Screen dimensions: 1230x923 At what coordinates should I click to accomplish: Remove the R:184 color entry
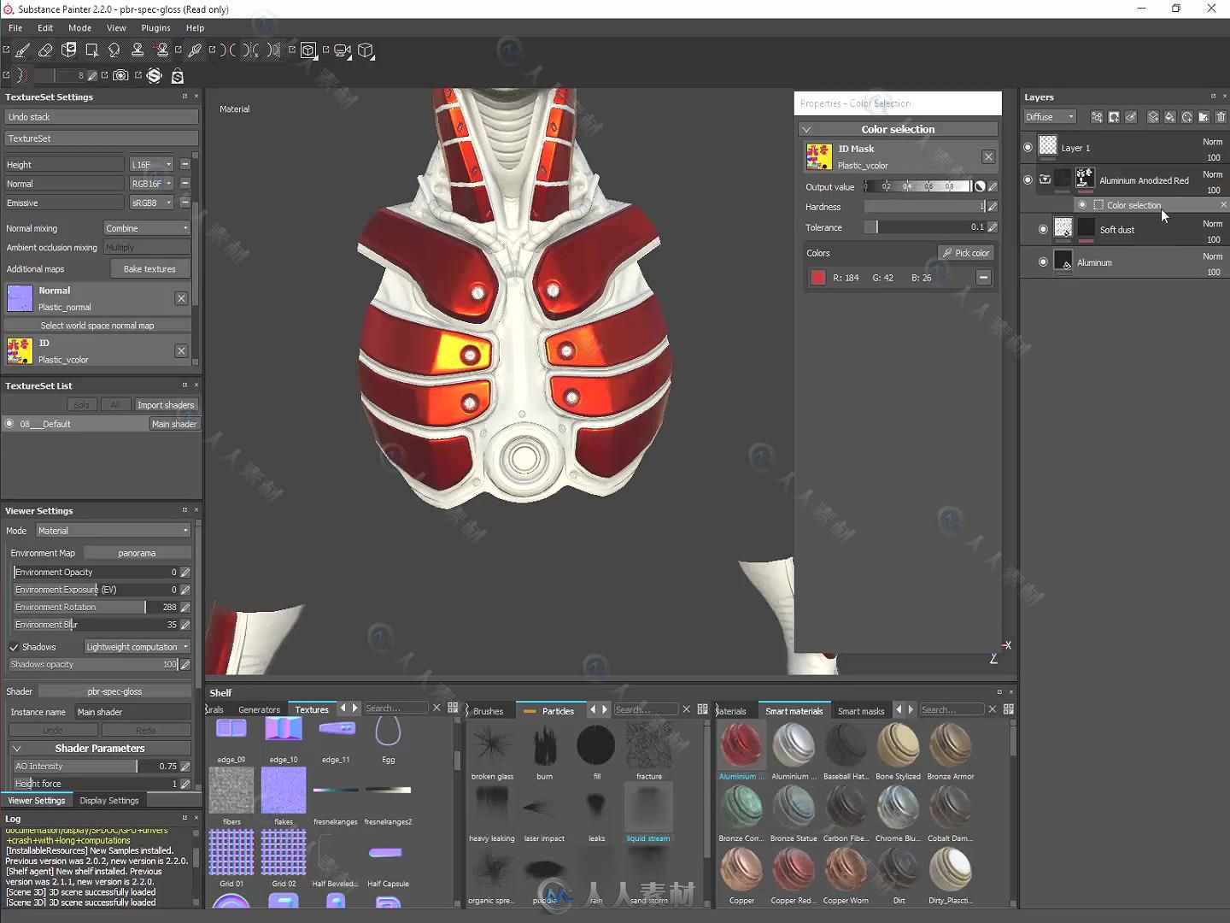pyautogui.click(x=983, y=278)
